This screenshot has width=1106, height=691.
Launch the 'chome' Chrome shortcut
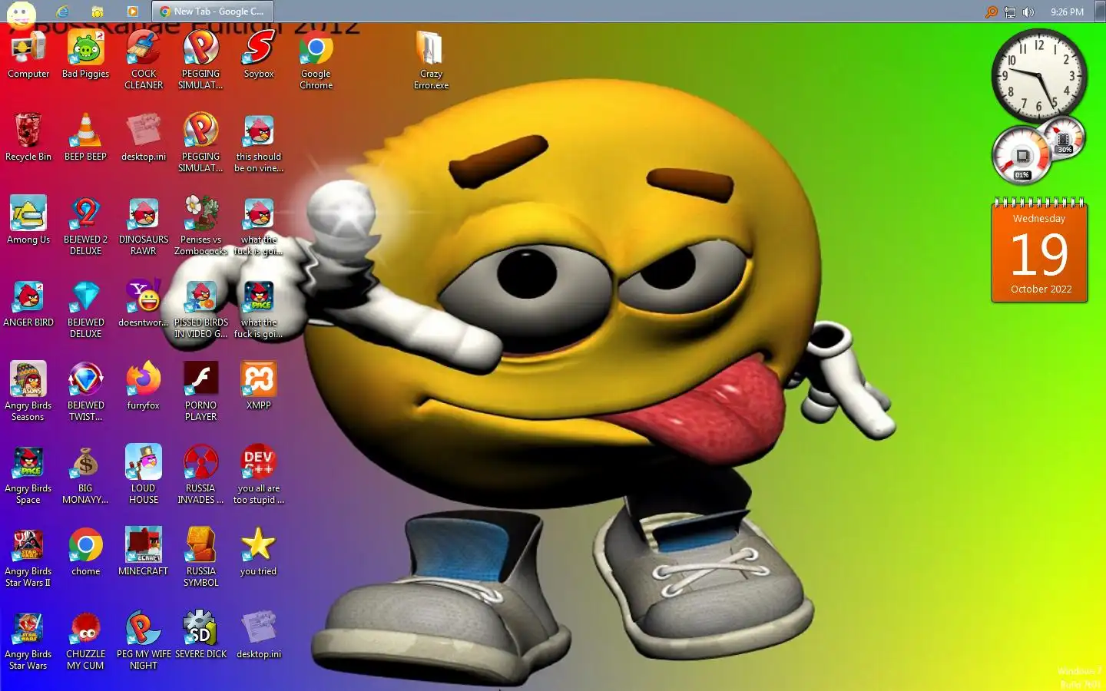pos(85,553)
